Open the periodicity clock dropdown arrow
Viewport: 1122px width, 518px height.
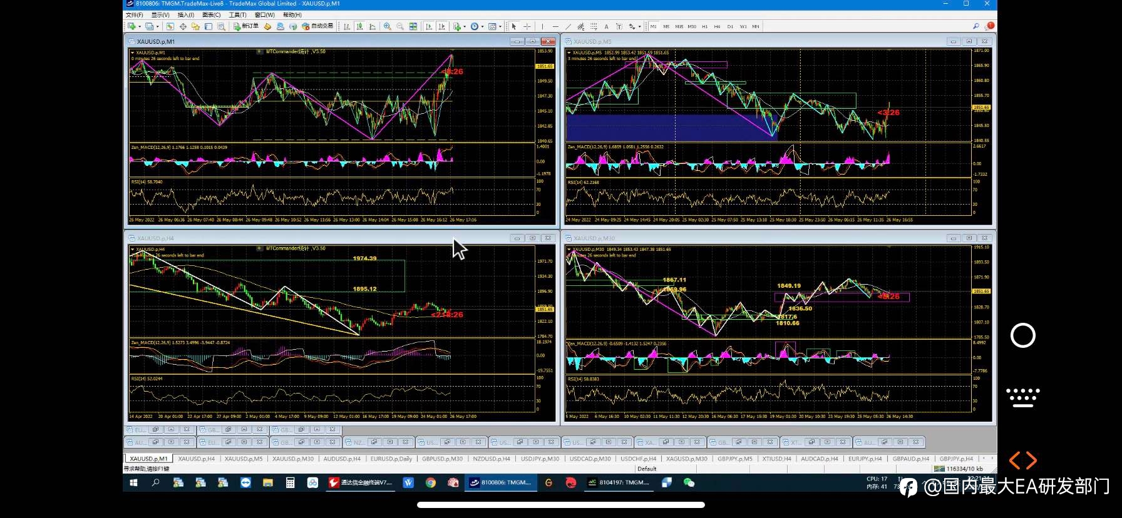click(x=482, y=26)
